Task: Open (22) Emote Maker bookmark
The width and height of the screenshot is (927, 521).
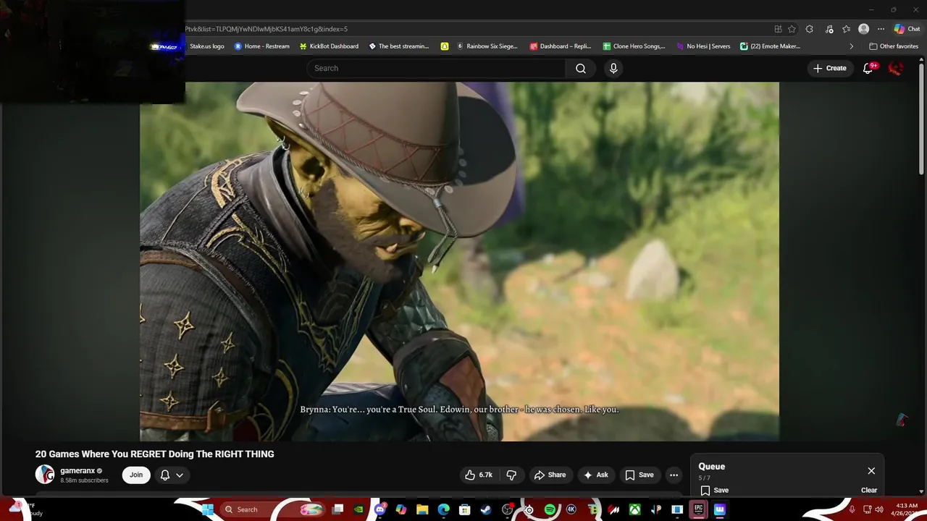Action: click(770, 46)
